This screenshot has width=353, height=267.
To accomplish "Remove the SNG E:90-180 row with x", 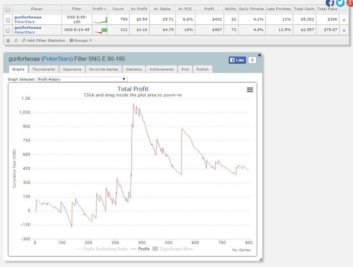I will tap(344, 19).
